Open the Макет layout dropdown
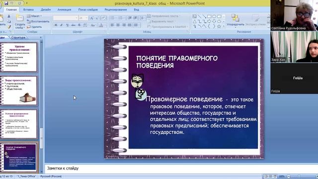This screenshot has width=318, height=179. coord(34,16)
